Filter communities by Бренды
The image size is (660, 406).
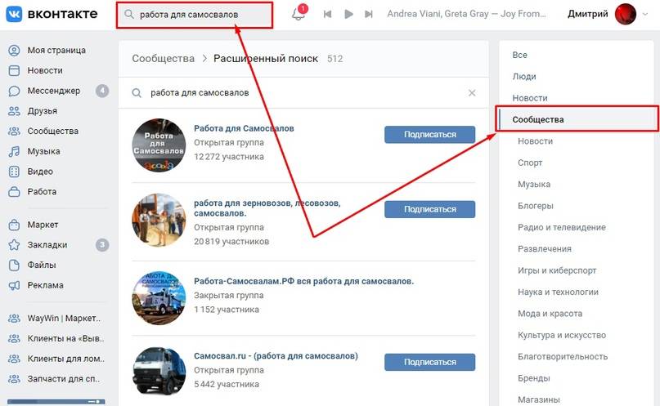534,378
